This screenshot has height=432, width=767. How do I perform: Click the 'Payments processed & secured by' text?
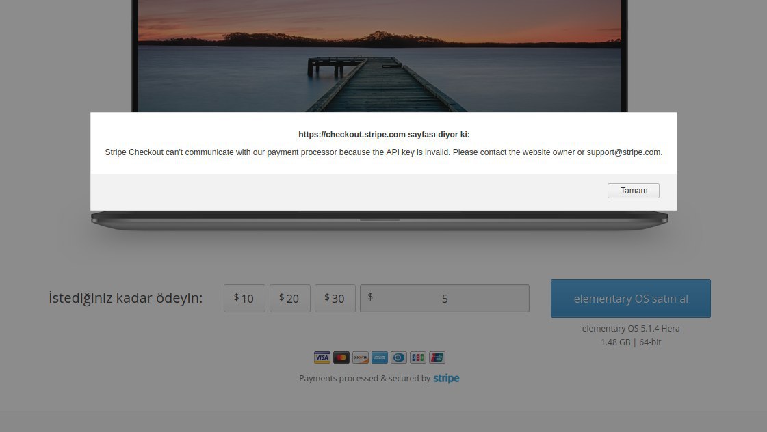[365, 378]
